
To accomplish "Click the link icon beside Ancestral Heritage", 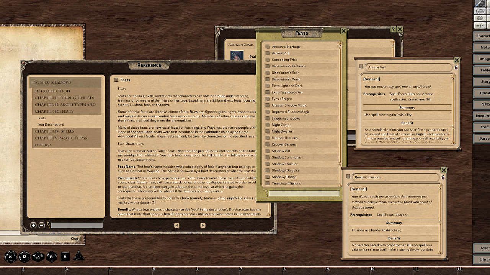I will 268,47.
